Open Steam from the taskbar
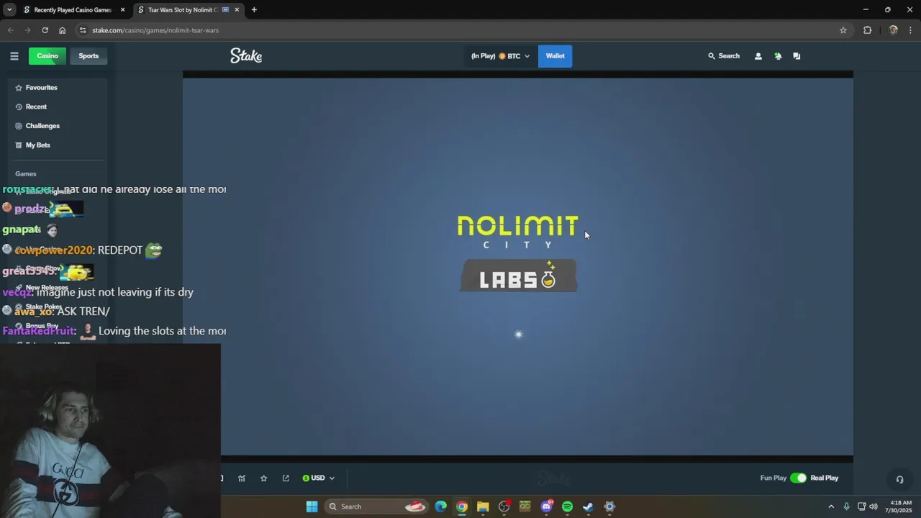The height and width of the screenshot is (518, 921). click(588, 506)
